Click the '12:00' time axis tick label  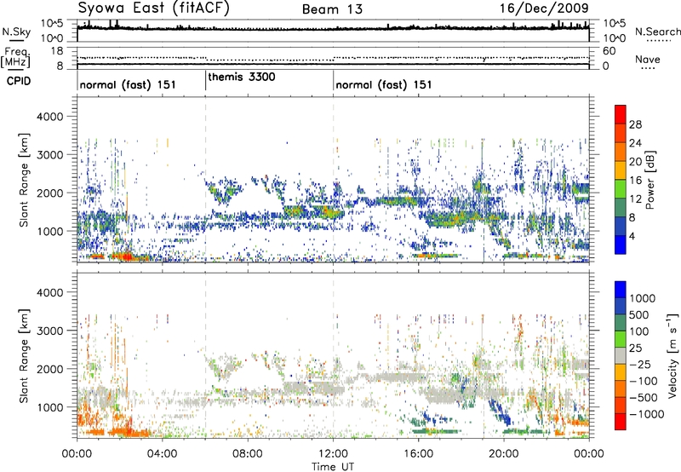tap(333, 454)
